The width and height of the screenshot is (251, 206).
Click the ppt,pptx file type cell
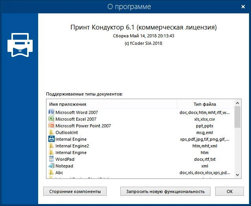(x=205, y=126)
